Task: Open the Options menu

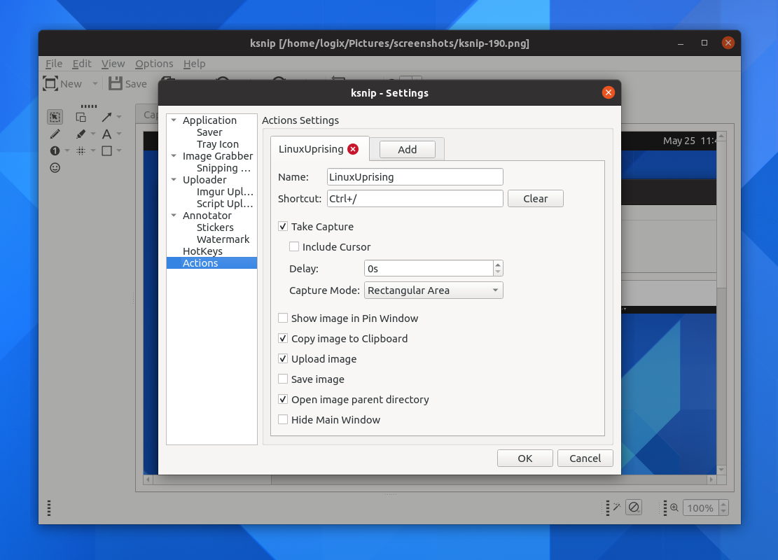Action: [x=154, y=64]
